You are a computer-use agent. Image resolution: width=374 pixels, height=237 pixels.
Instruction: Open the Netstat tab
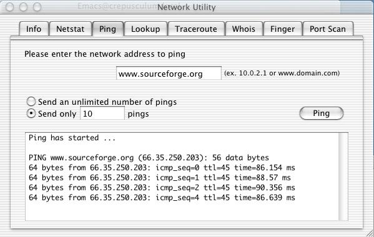(71, 29)
